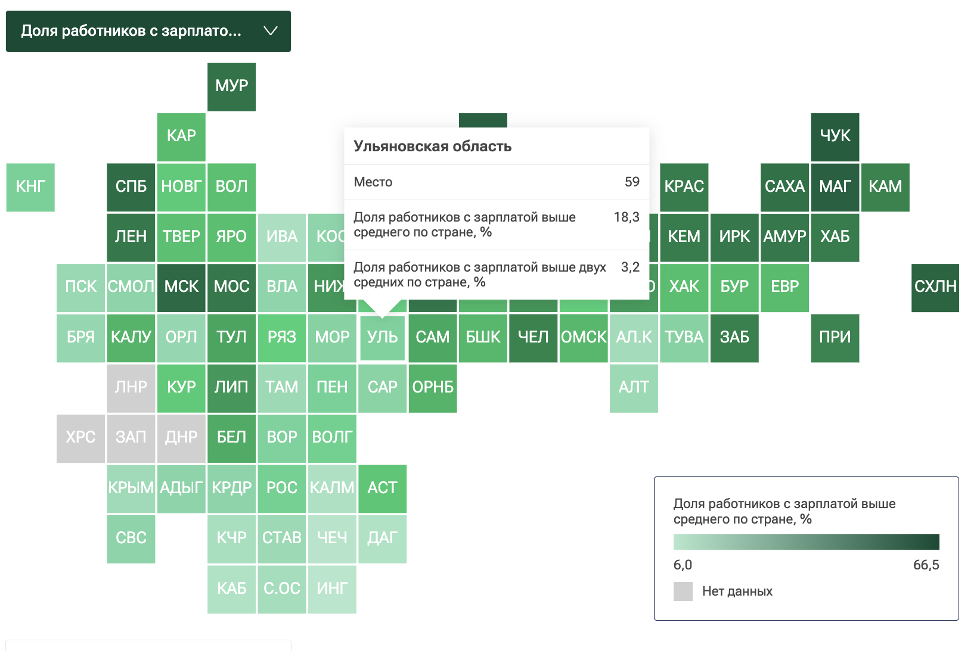Click the КНГ Kaliningrad tile
The height and width of the screenshot is (651, 980).
[30, 188]
